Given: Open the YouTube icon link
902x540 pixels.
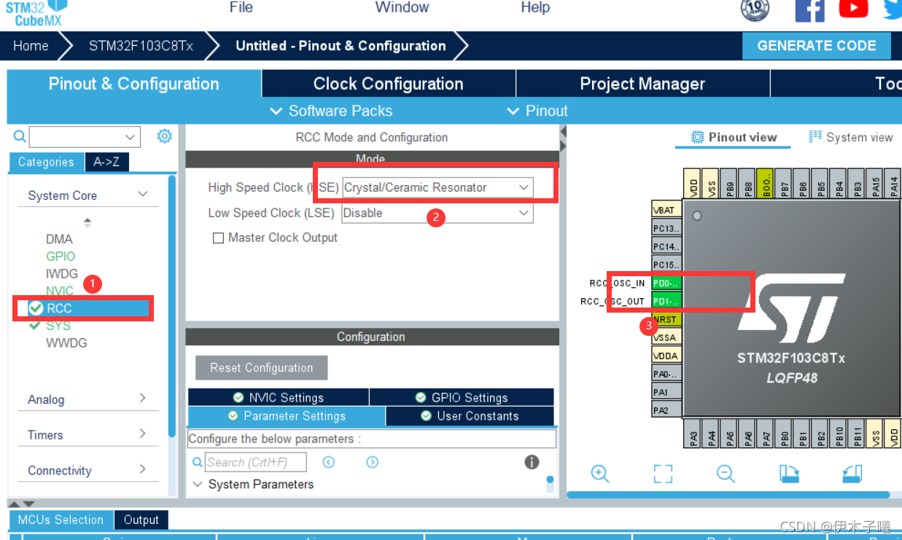Looking at the screenshot, I should [853, 8].
